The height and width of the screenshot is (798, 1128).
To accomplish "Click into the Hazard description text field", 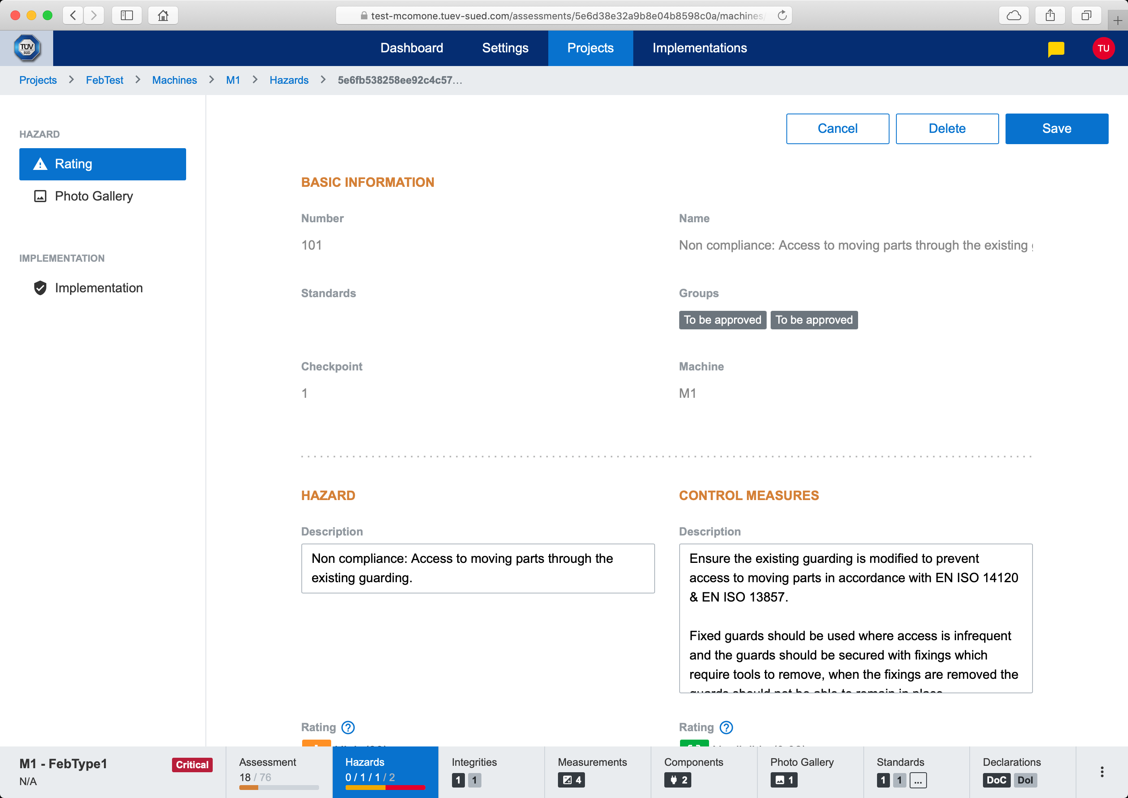I will pos(477,569).
